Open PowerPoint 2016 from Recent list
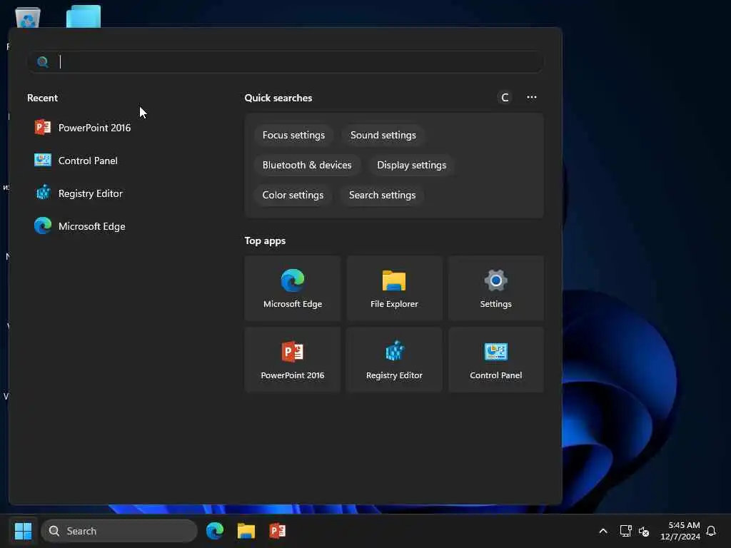This screenshot has width=731, height=548. pyautogui.click(x=83, y=128)
